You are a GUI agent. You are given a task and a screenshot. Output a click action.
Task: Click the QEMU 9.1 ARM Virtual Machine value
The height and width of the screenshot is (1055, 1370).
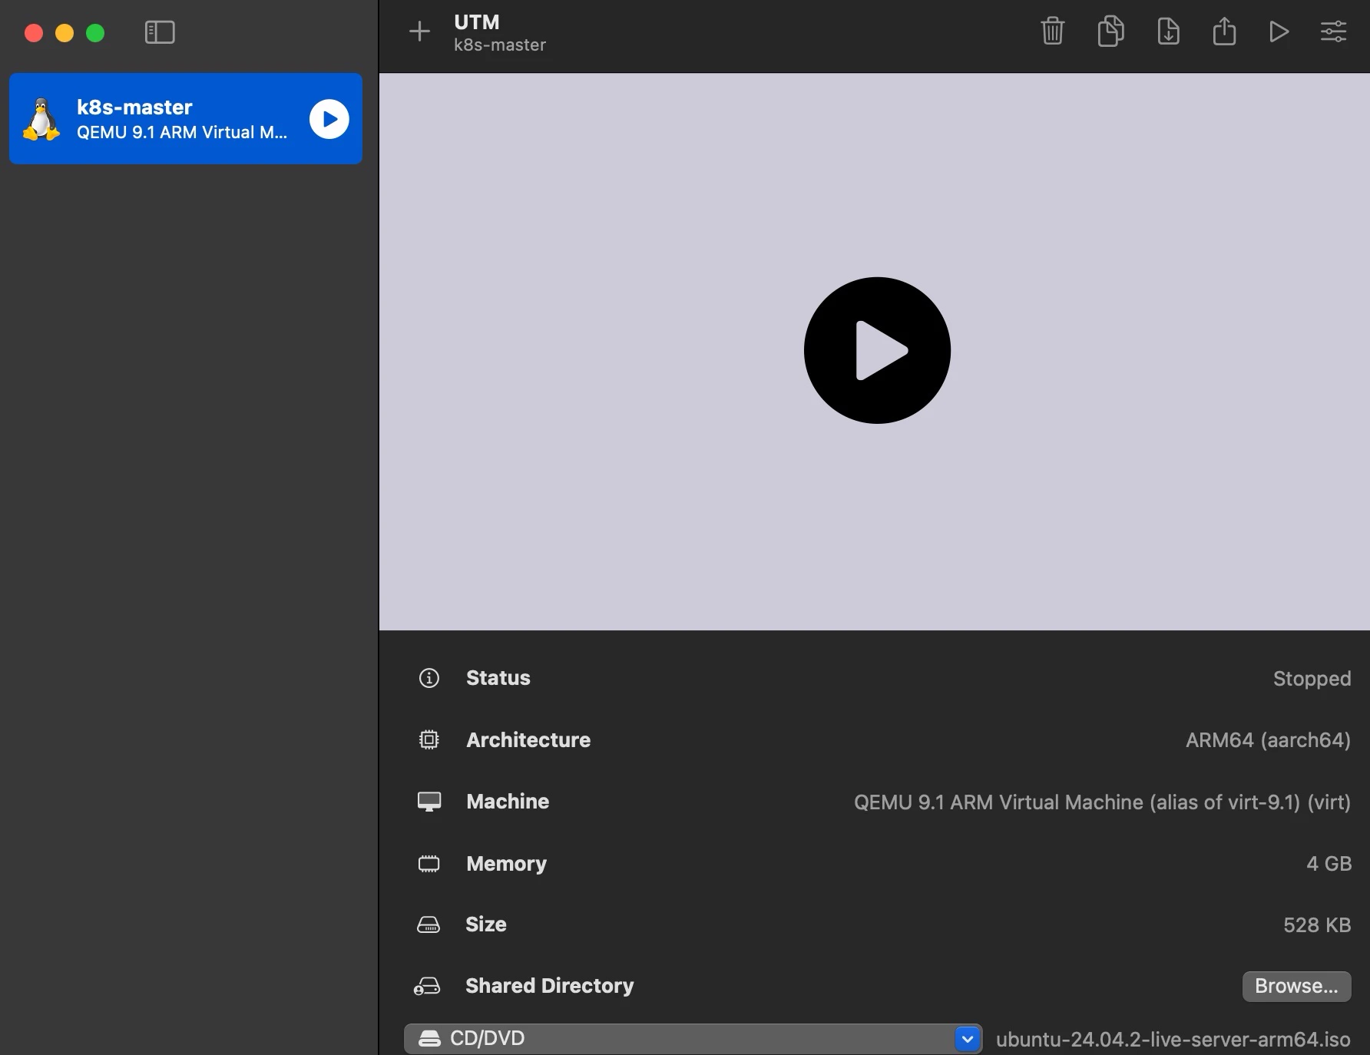pos(1102,802)
